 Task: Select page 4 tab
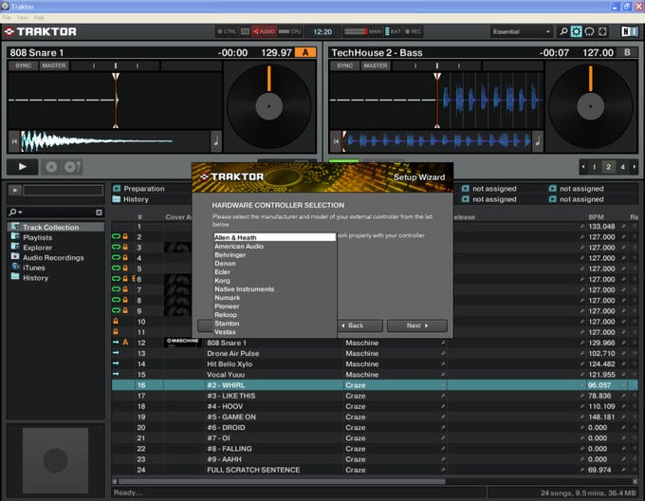point(622,167)
